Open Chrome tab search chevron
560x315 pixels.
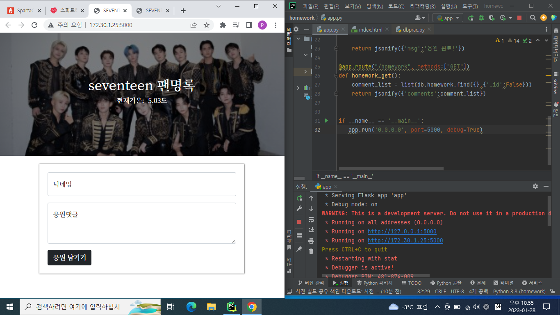219,6
